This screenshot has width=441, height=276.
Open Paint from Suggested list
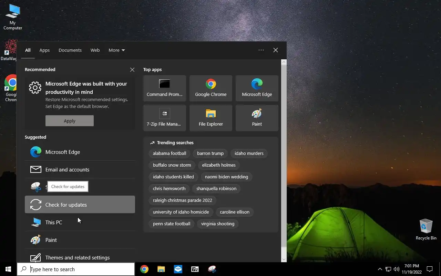tap(80, 240)
